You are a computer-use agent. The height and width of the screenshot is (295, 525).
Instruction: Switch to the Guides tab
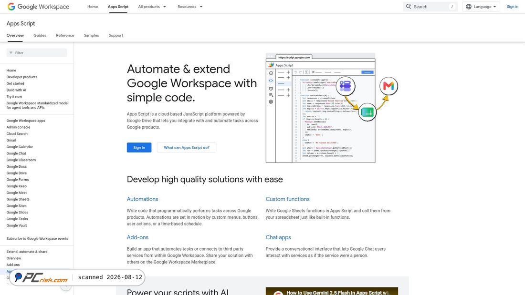[40, 35]
